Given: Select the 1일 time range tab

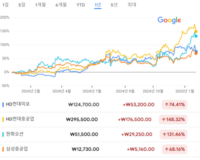Looking at the screenshot, I should [5, 5].
